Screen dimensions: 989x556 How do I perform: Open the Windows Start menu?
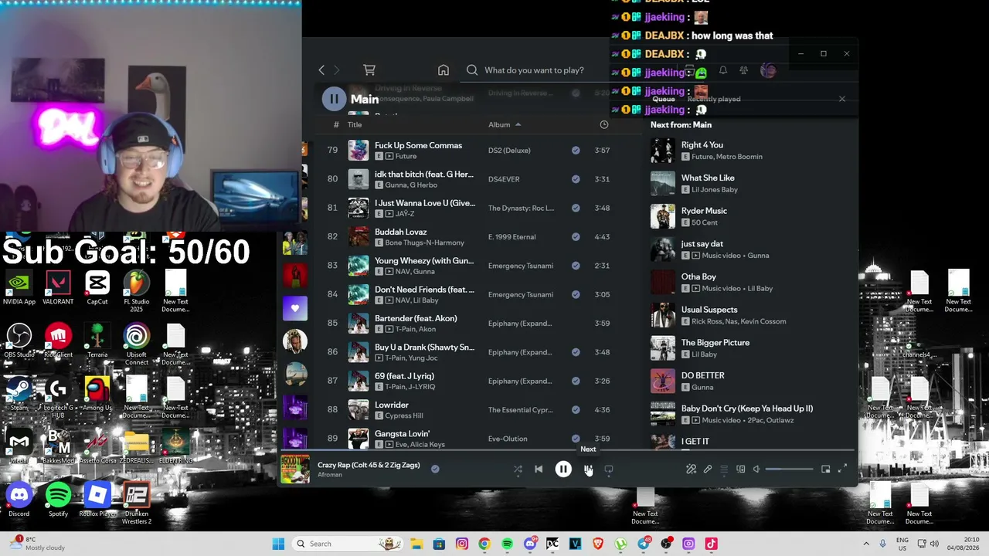click(x=278, y=544)
